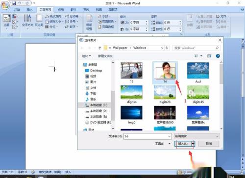The width and height of the screenshot is (245, 178).
Task: Select 本地磁盘 (C:) in the navigation tree
Action: tap(97, 105)
